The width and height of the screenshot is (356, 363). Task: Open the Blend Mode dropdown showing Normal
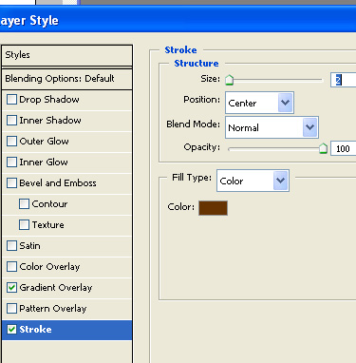pyautogui.click(x=272, y=127)
